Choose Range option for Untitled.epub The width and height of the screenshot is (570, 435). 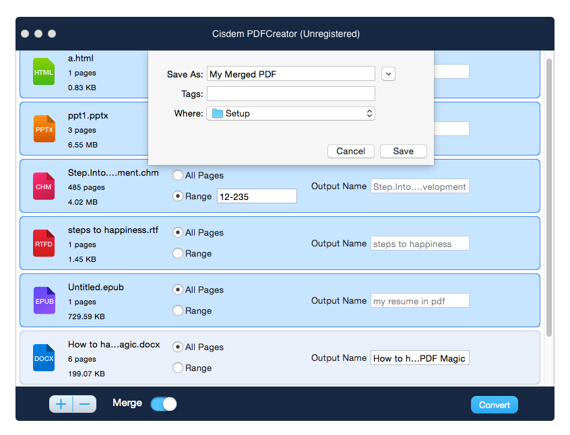tap(177, 310)
